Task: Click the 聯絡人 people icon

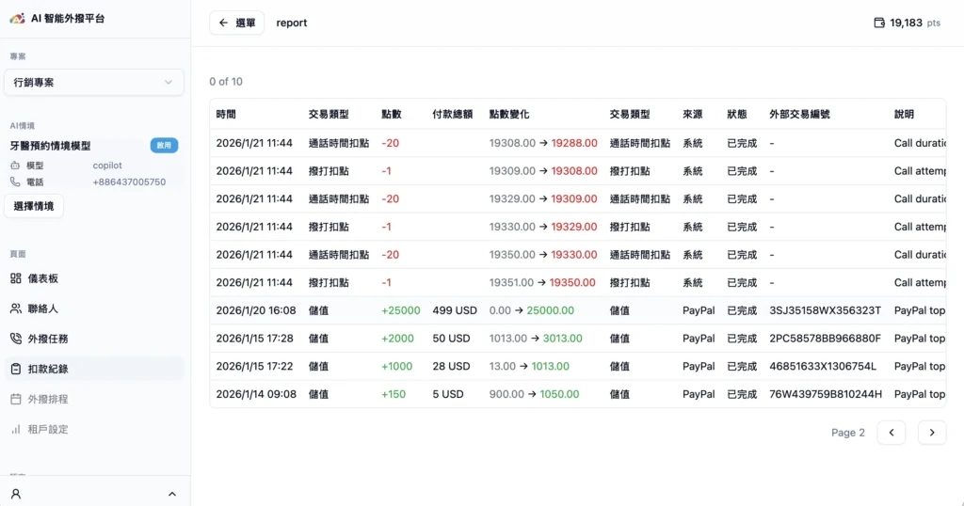Action: coord(16,308)
